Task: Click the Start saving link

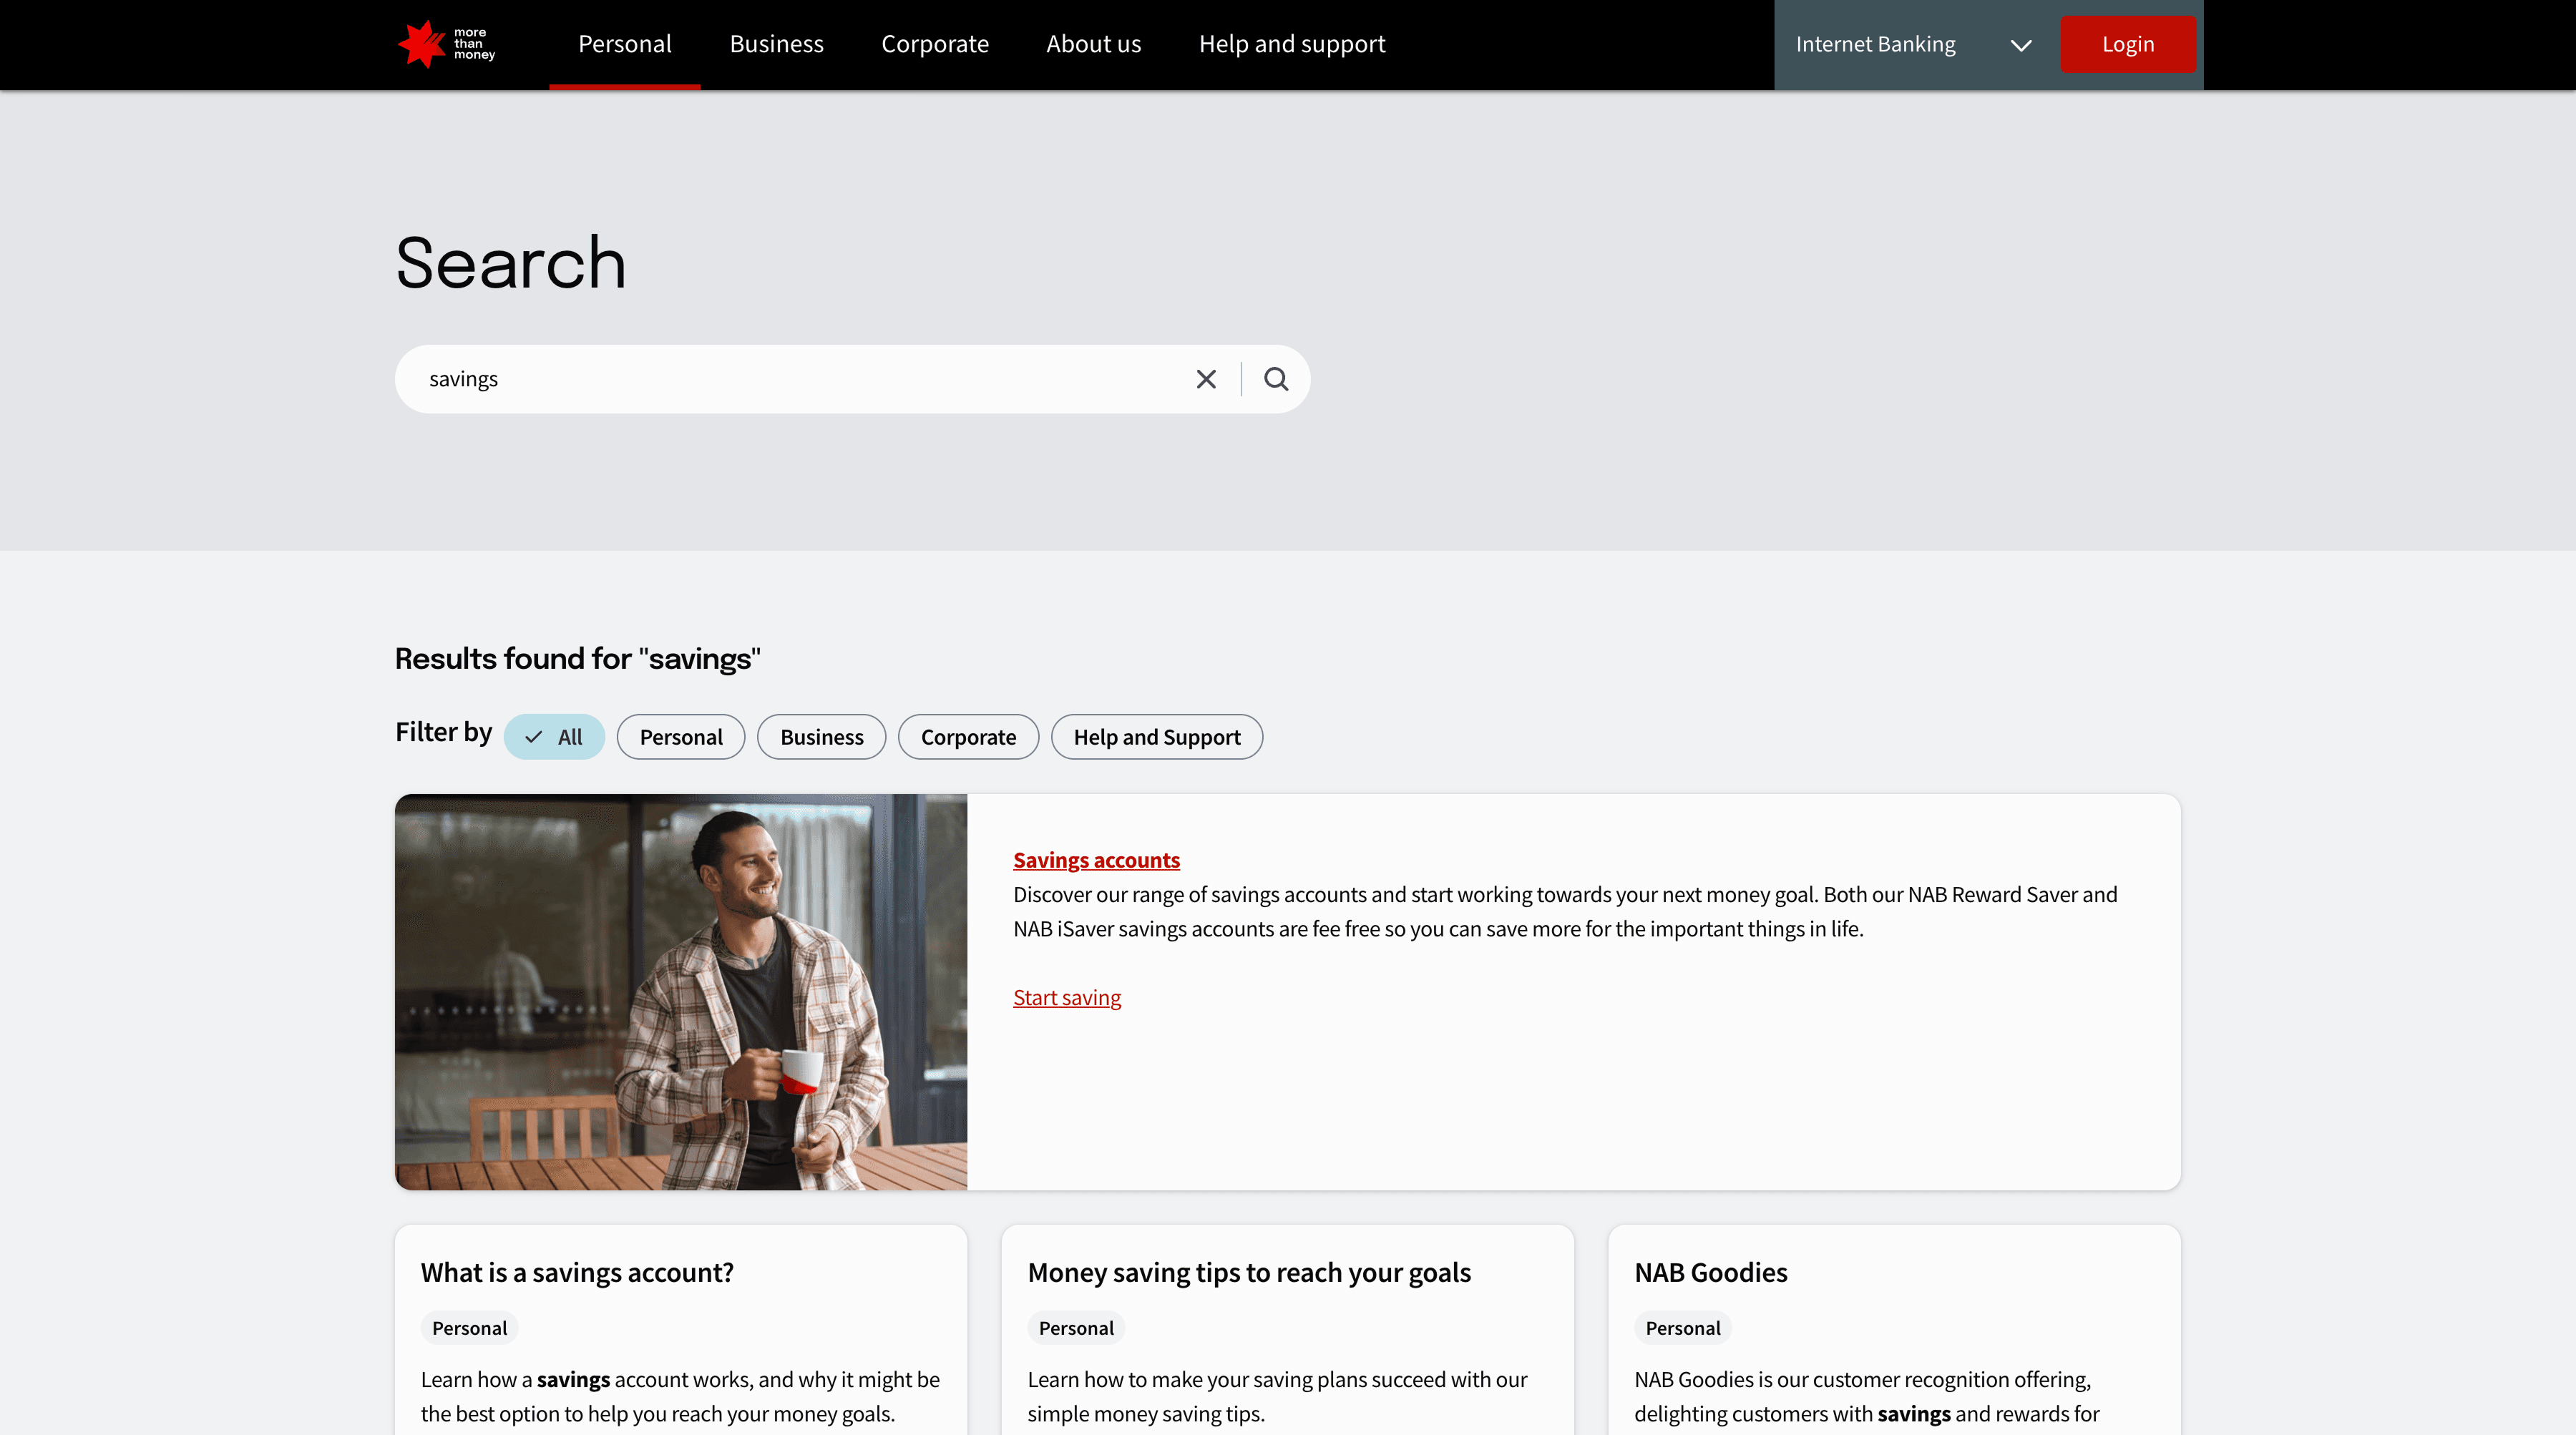Action: click(x=1067, y=998)
